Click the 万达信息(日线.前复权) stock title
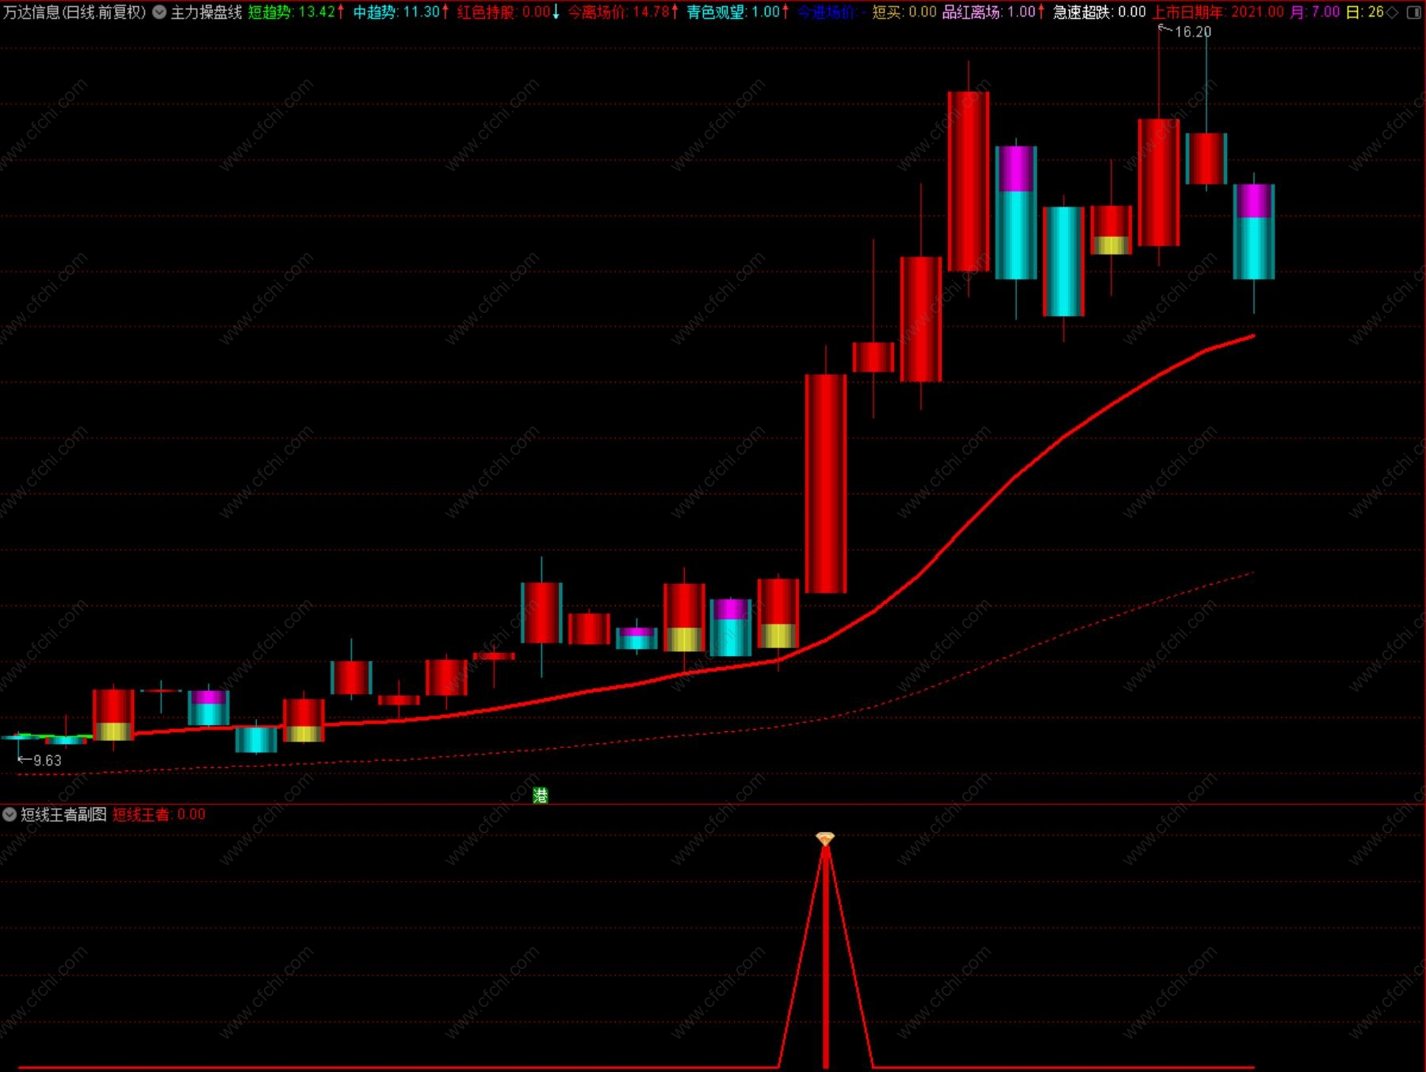The height and width of the screenshot is (1072, 1426). (75, 12)
